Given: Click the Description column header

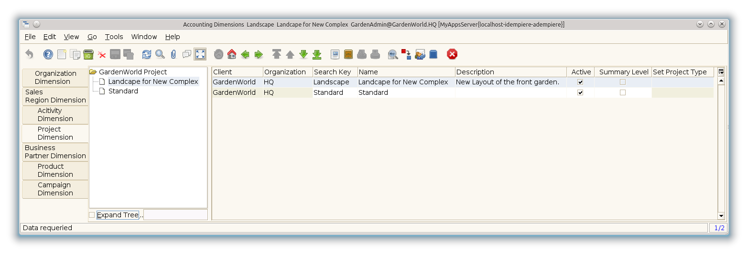Looking at the screenshot, I should tap(510, 72).
